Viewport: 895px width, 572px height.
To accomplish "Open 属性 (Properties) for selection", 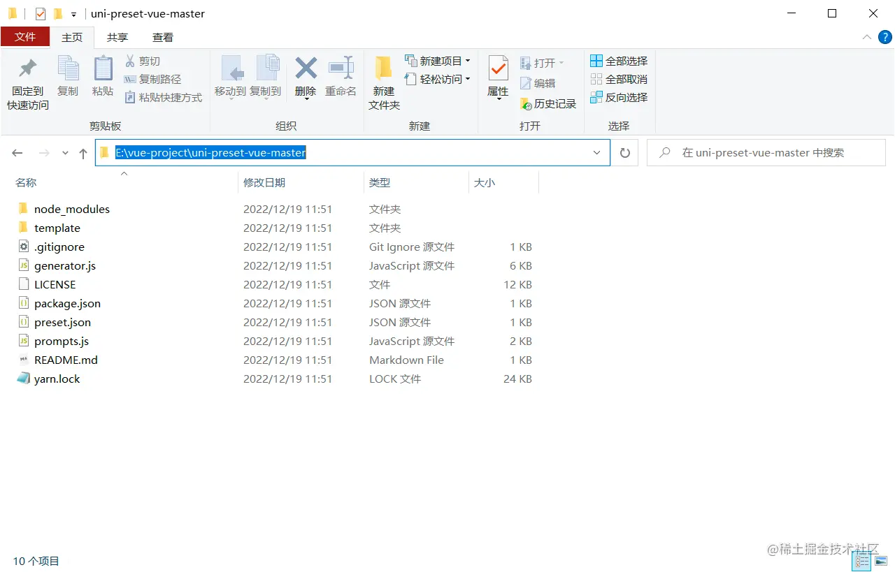I will click(497, 78).
